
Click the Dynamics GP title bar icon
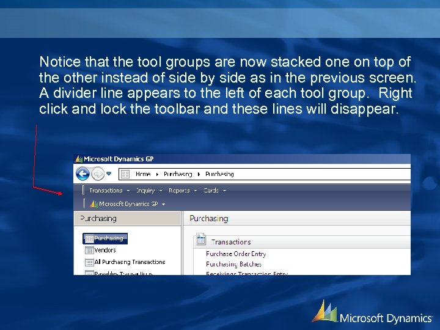(x=79, y=159)
